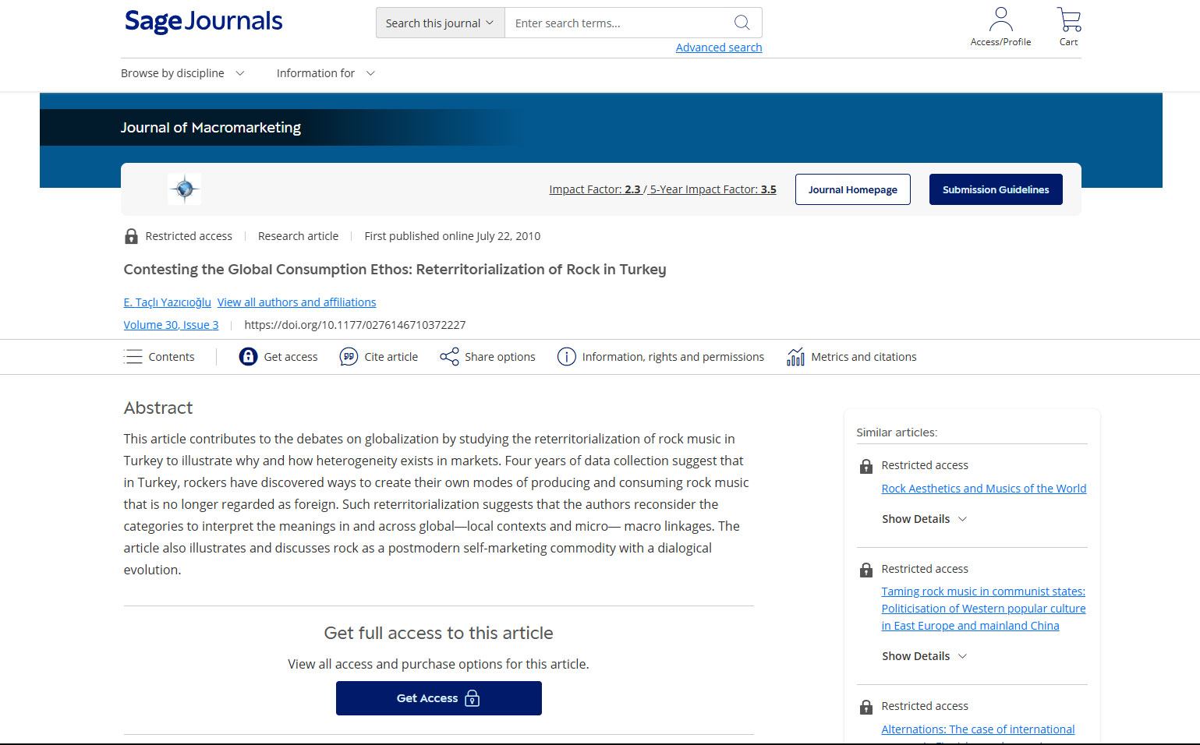Screen dimensions: 1200x745
Task: Click the Contents list icon
Action: click(x=133, y=357)
